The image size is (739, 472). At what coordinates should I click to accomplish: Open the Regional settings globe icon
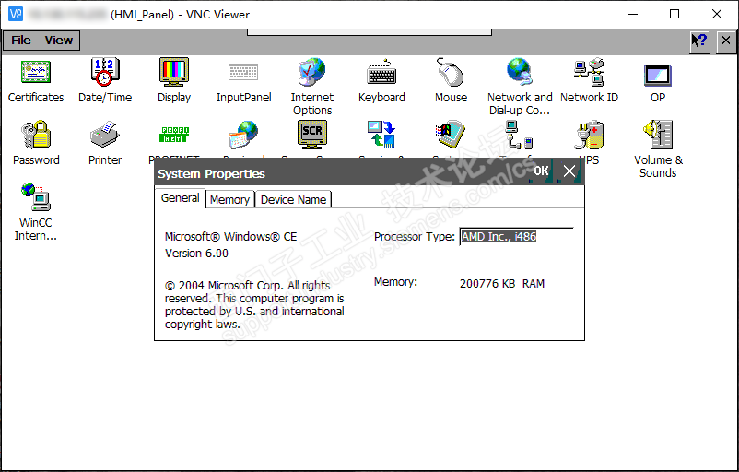point(243,136)
